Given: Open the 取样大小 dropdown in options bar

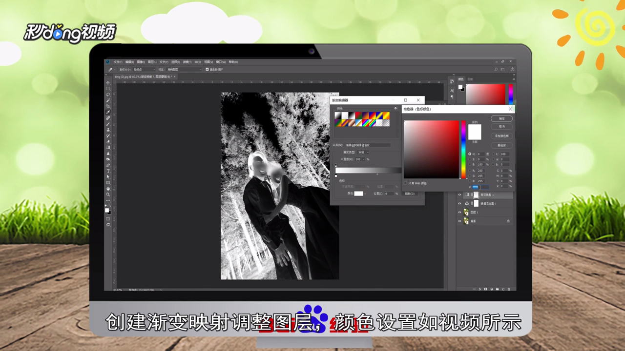Looking at the screenshot, I should click(x=144, y=70).
